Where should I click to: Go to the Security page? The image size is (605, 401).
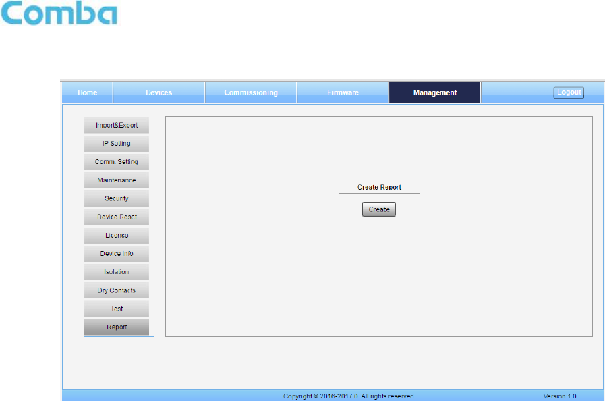117,198
